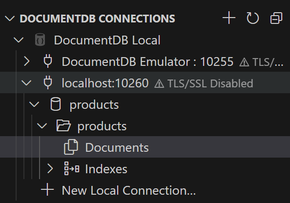The width and height of the screenshot is (290, 203).
Task: Click the cylinder icon of products database
Action: [56, 104]
